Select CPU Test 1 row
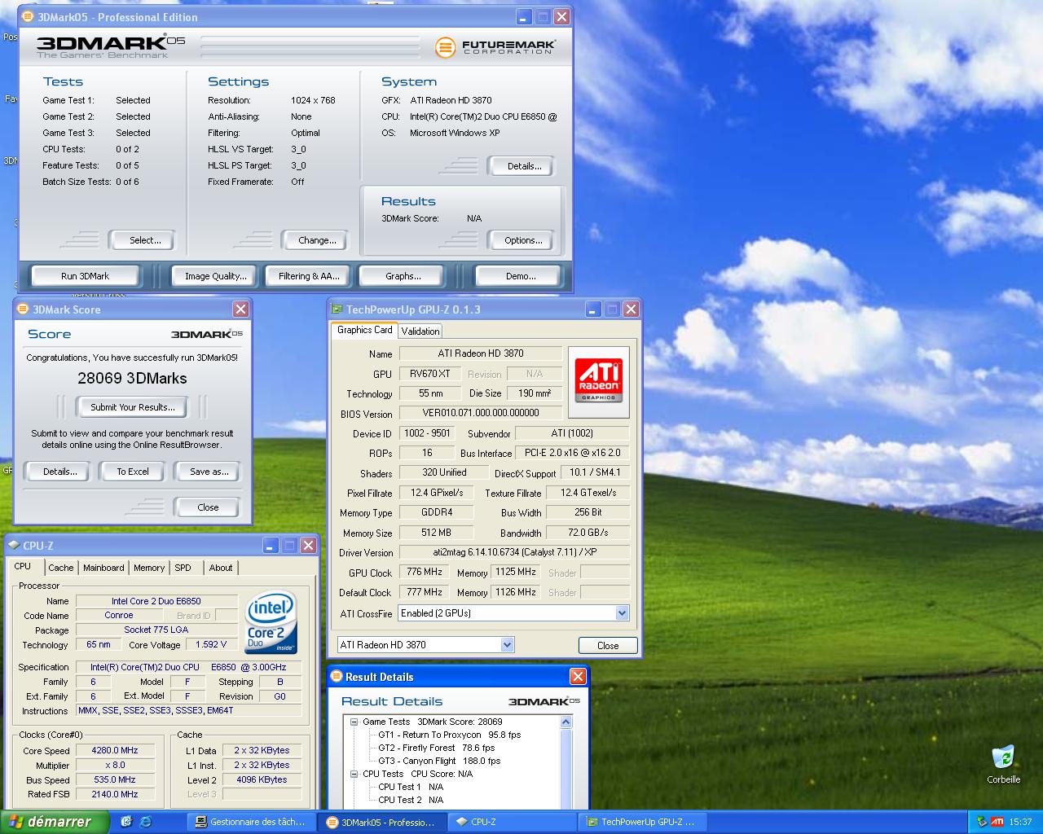 click(x=411, y=787)
